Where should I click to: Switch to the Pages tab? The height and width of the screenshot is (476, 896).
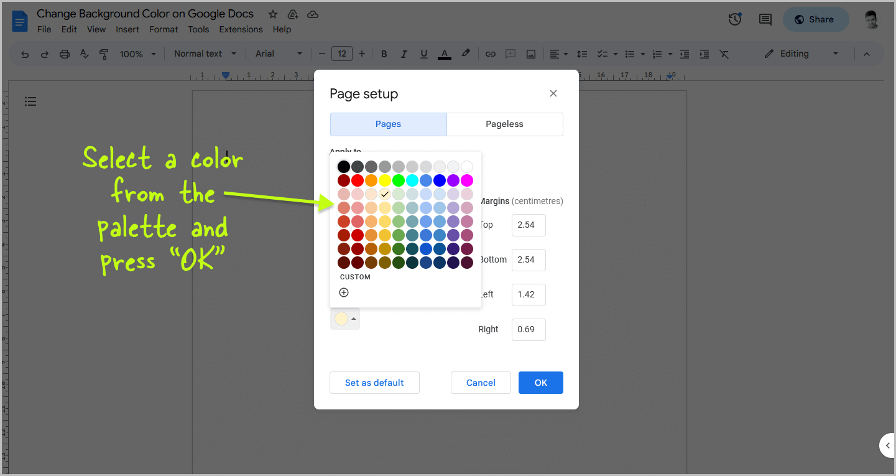pyautogui.click(x=388, y=124)
